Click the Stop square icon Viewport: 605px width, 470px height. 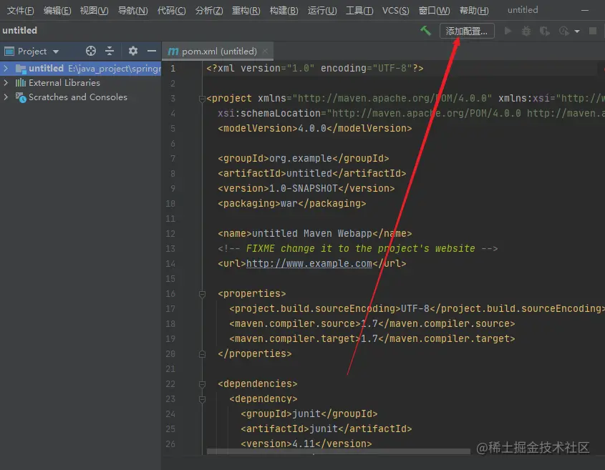(593, 31)
